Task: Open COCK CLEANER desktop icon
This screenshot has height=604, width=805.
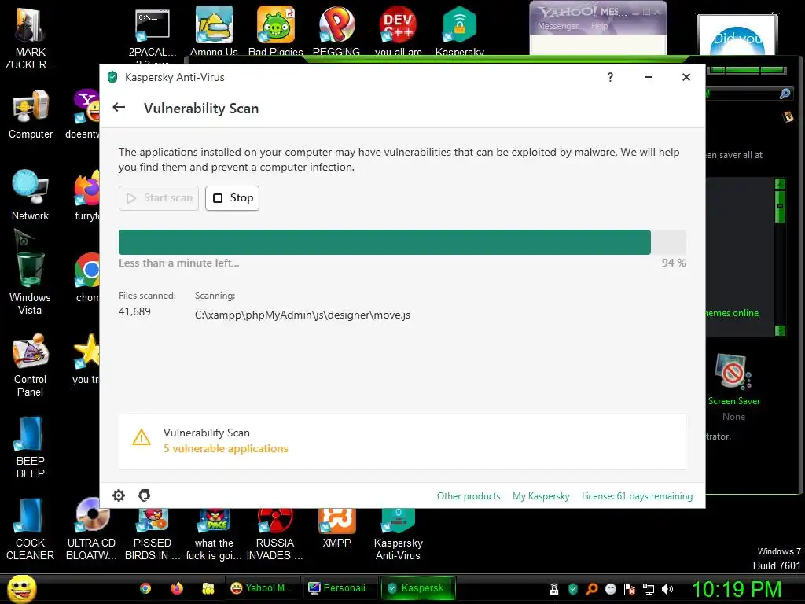Action: (31, 529)
